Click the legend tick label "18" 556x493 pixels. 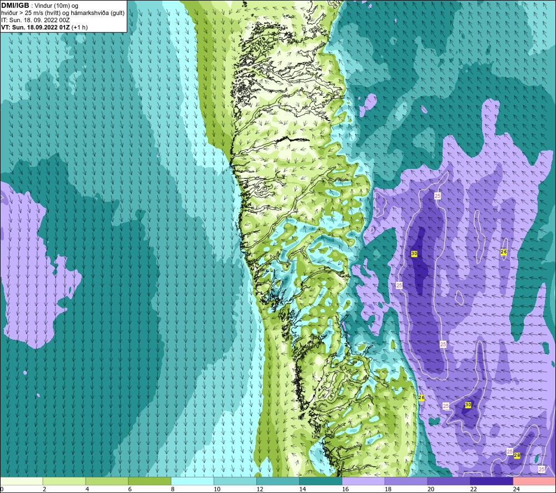point(388,489)
